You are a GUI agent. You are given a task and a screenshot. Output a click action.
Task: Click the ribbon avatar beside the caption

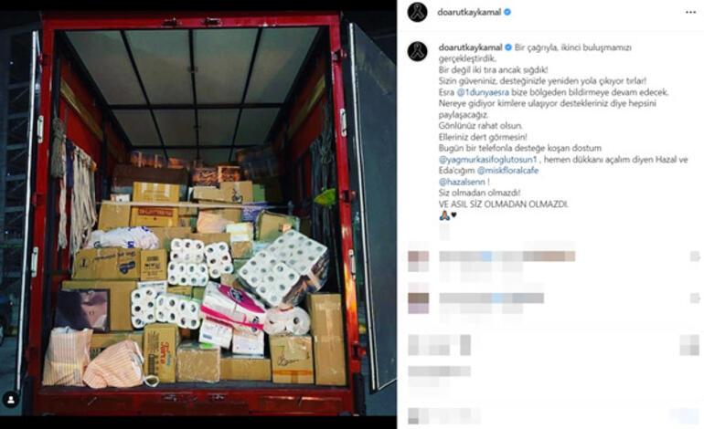point(417,51)
